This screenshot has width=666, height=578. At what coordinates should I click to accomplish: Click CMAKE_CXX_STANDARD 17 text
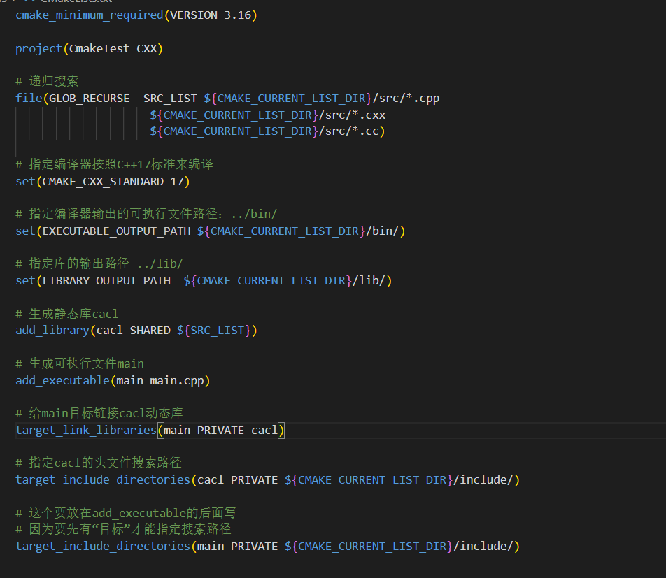point(113,182)
